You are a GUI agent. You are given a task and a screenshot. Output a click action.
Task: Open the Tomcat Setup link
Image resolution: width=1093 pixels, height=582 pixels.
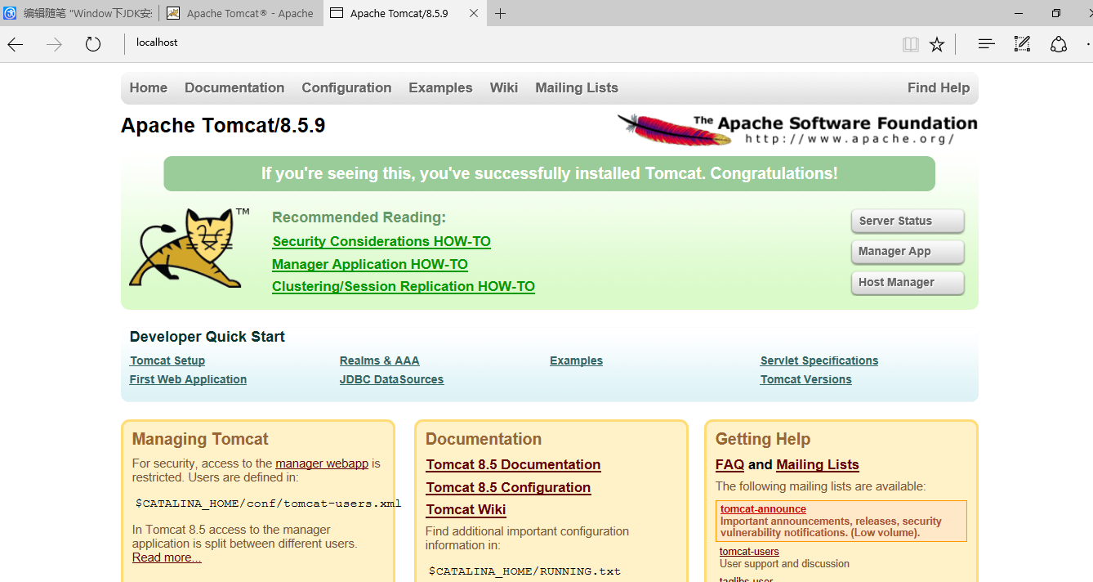coord(167,360)
